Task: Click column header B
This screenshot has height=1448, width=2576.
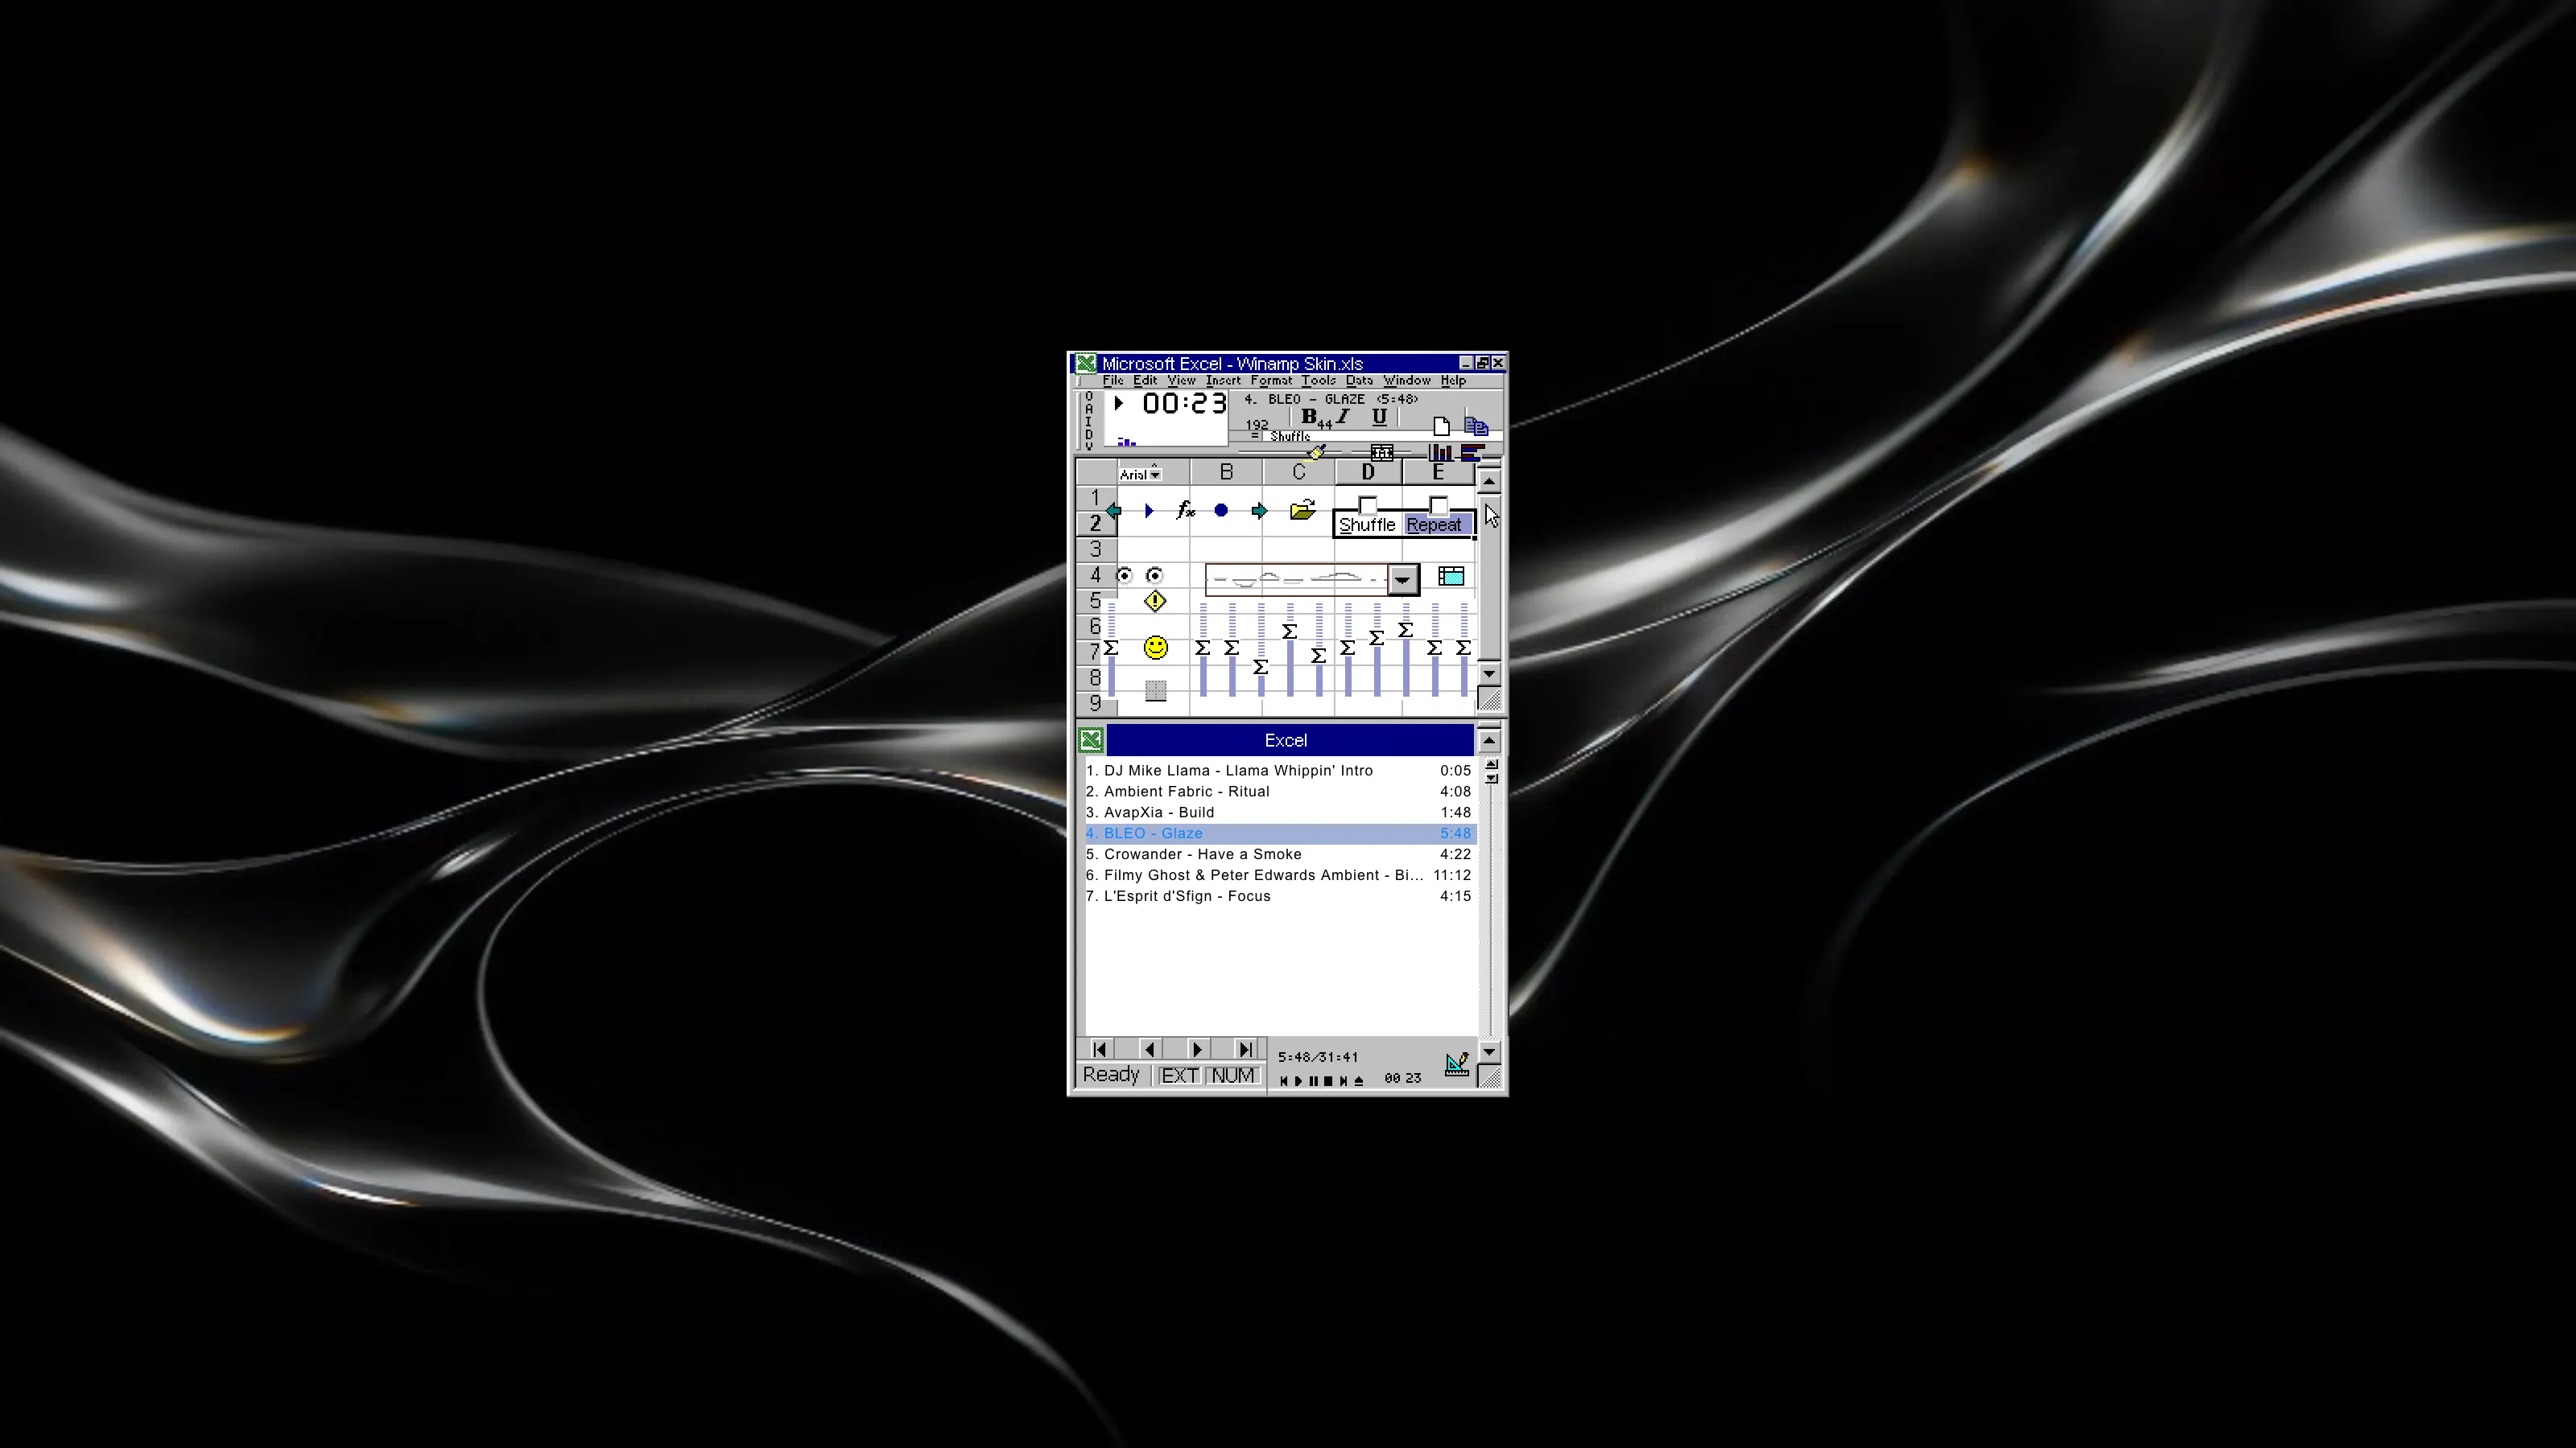Action: tap(1226, 471)
